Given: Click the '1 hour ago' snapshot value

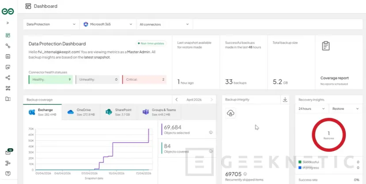Looking at the screenshot, I should tap(185, 82).
